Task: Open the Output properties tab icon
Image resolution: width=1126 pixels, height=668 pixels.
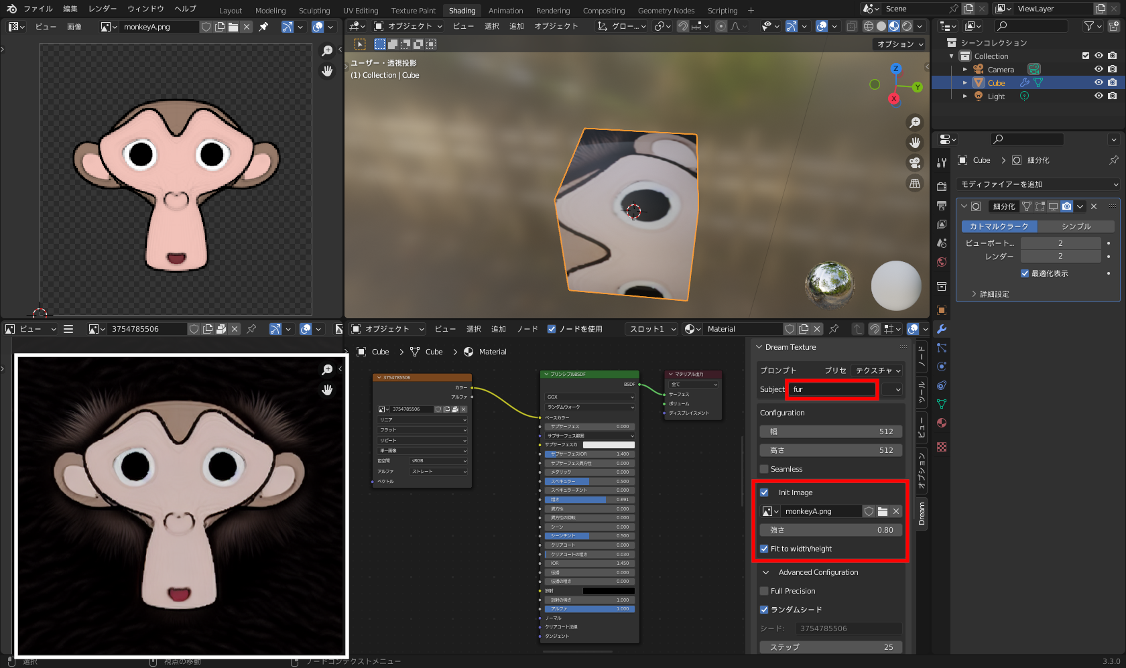Action: click(x=942, y=205)
